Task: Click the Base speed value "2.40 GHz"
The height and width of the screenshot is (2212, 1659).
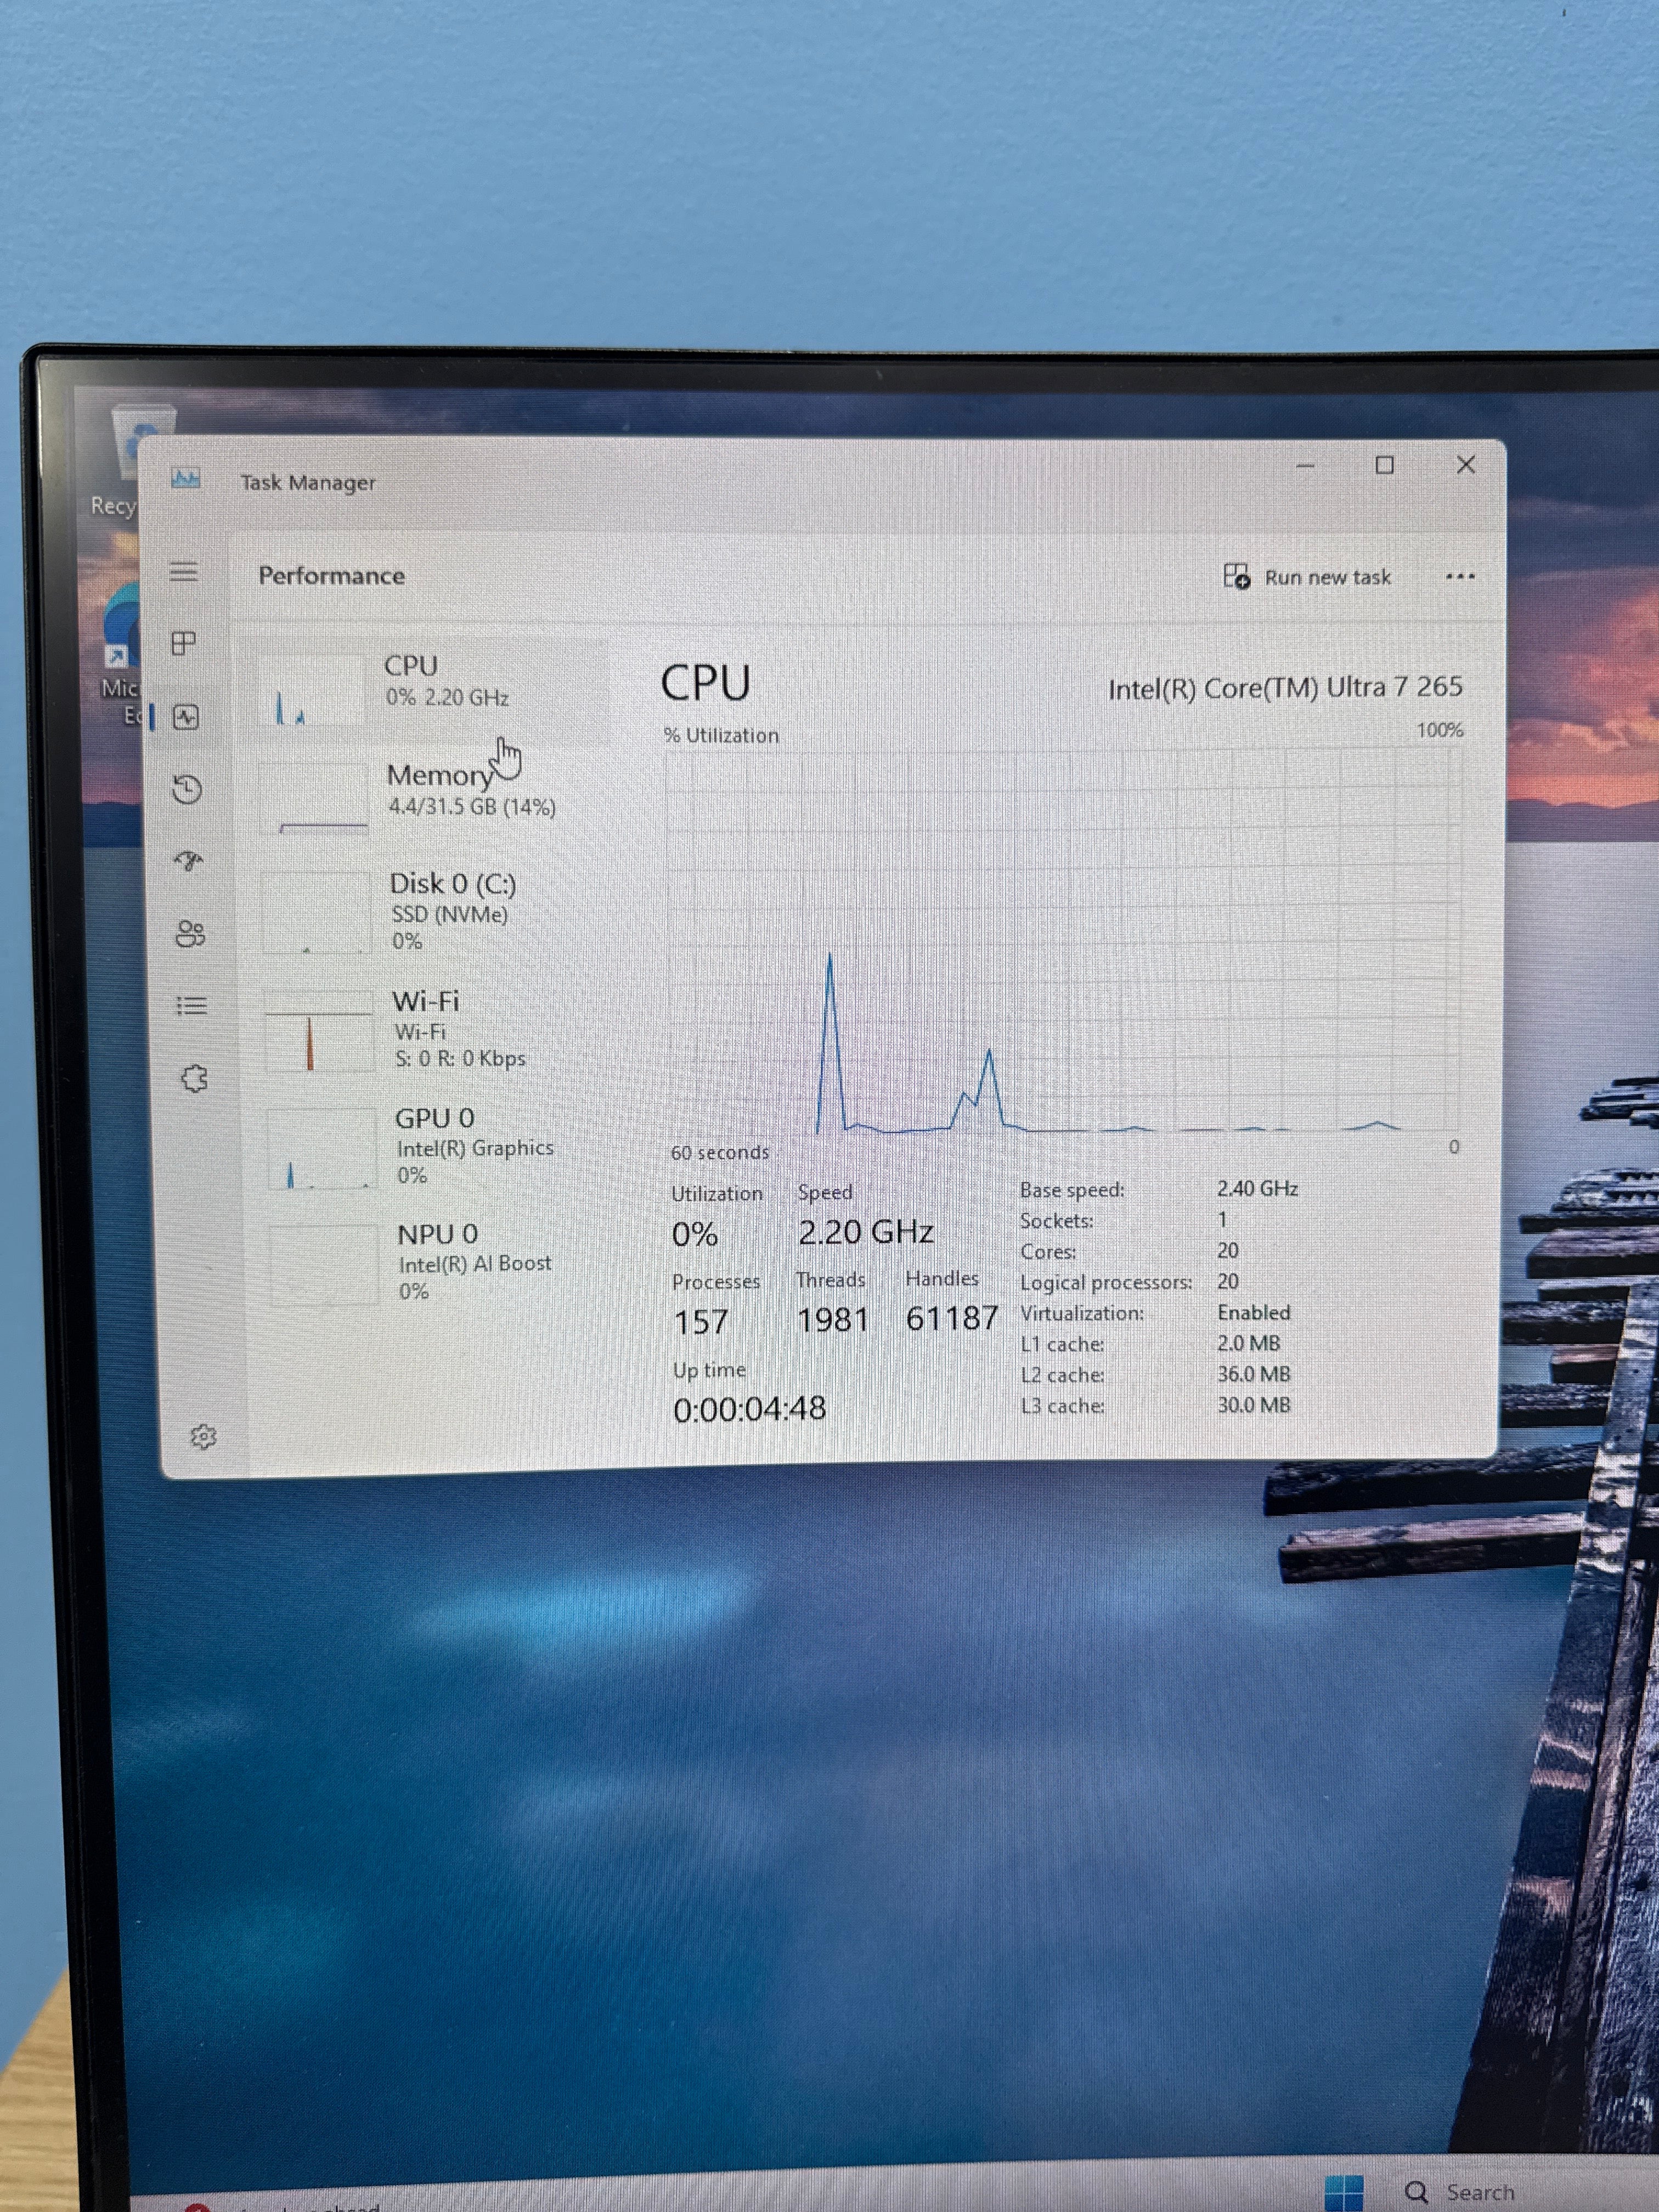Action: (x=1257, y=1188)
